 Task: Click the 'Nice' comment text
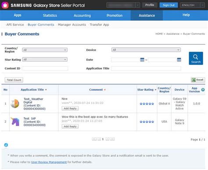pos(65,99)
